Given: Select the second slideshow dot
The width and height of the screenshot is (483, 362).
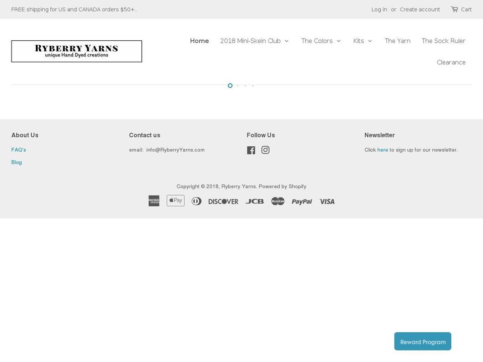Looking at the screenshot, I should click(238, 85).
